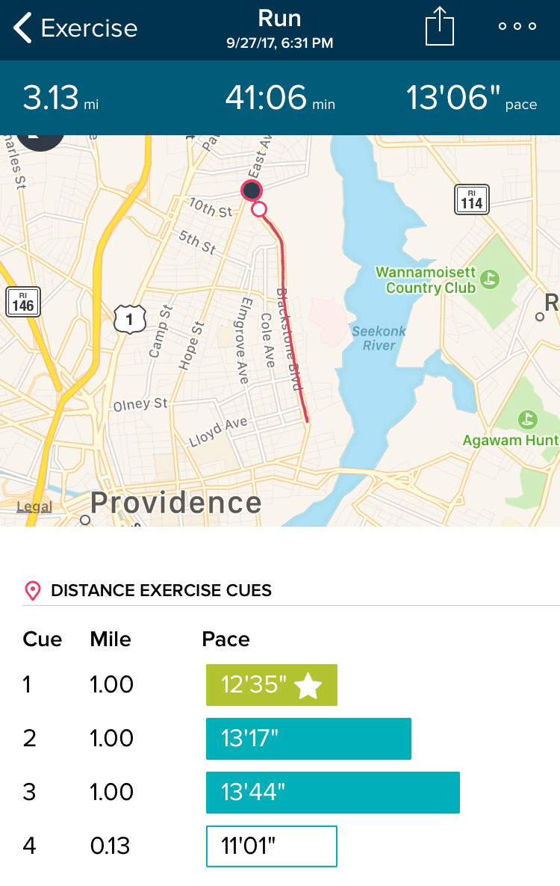
Task: Open the Legal link on map
Action: coord(34,507)
